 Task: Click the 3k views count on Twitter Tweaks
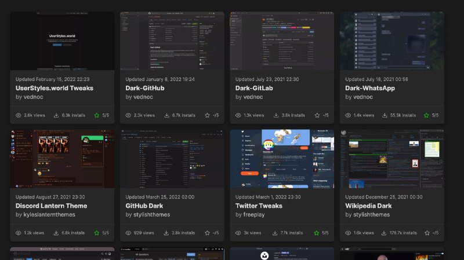tap(252, 233)
